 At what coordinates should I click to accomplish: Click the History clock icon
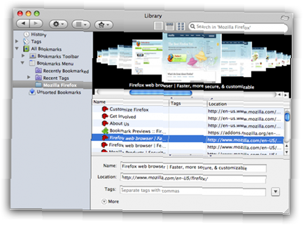pyautogui.click(x=26, y=35)
